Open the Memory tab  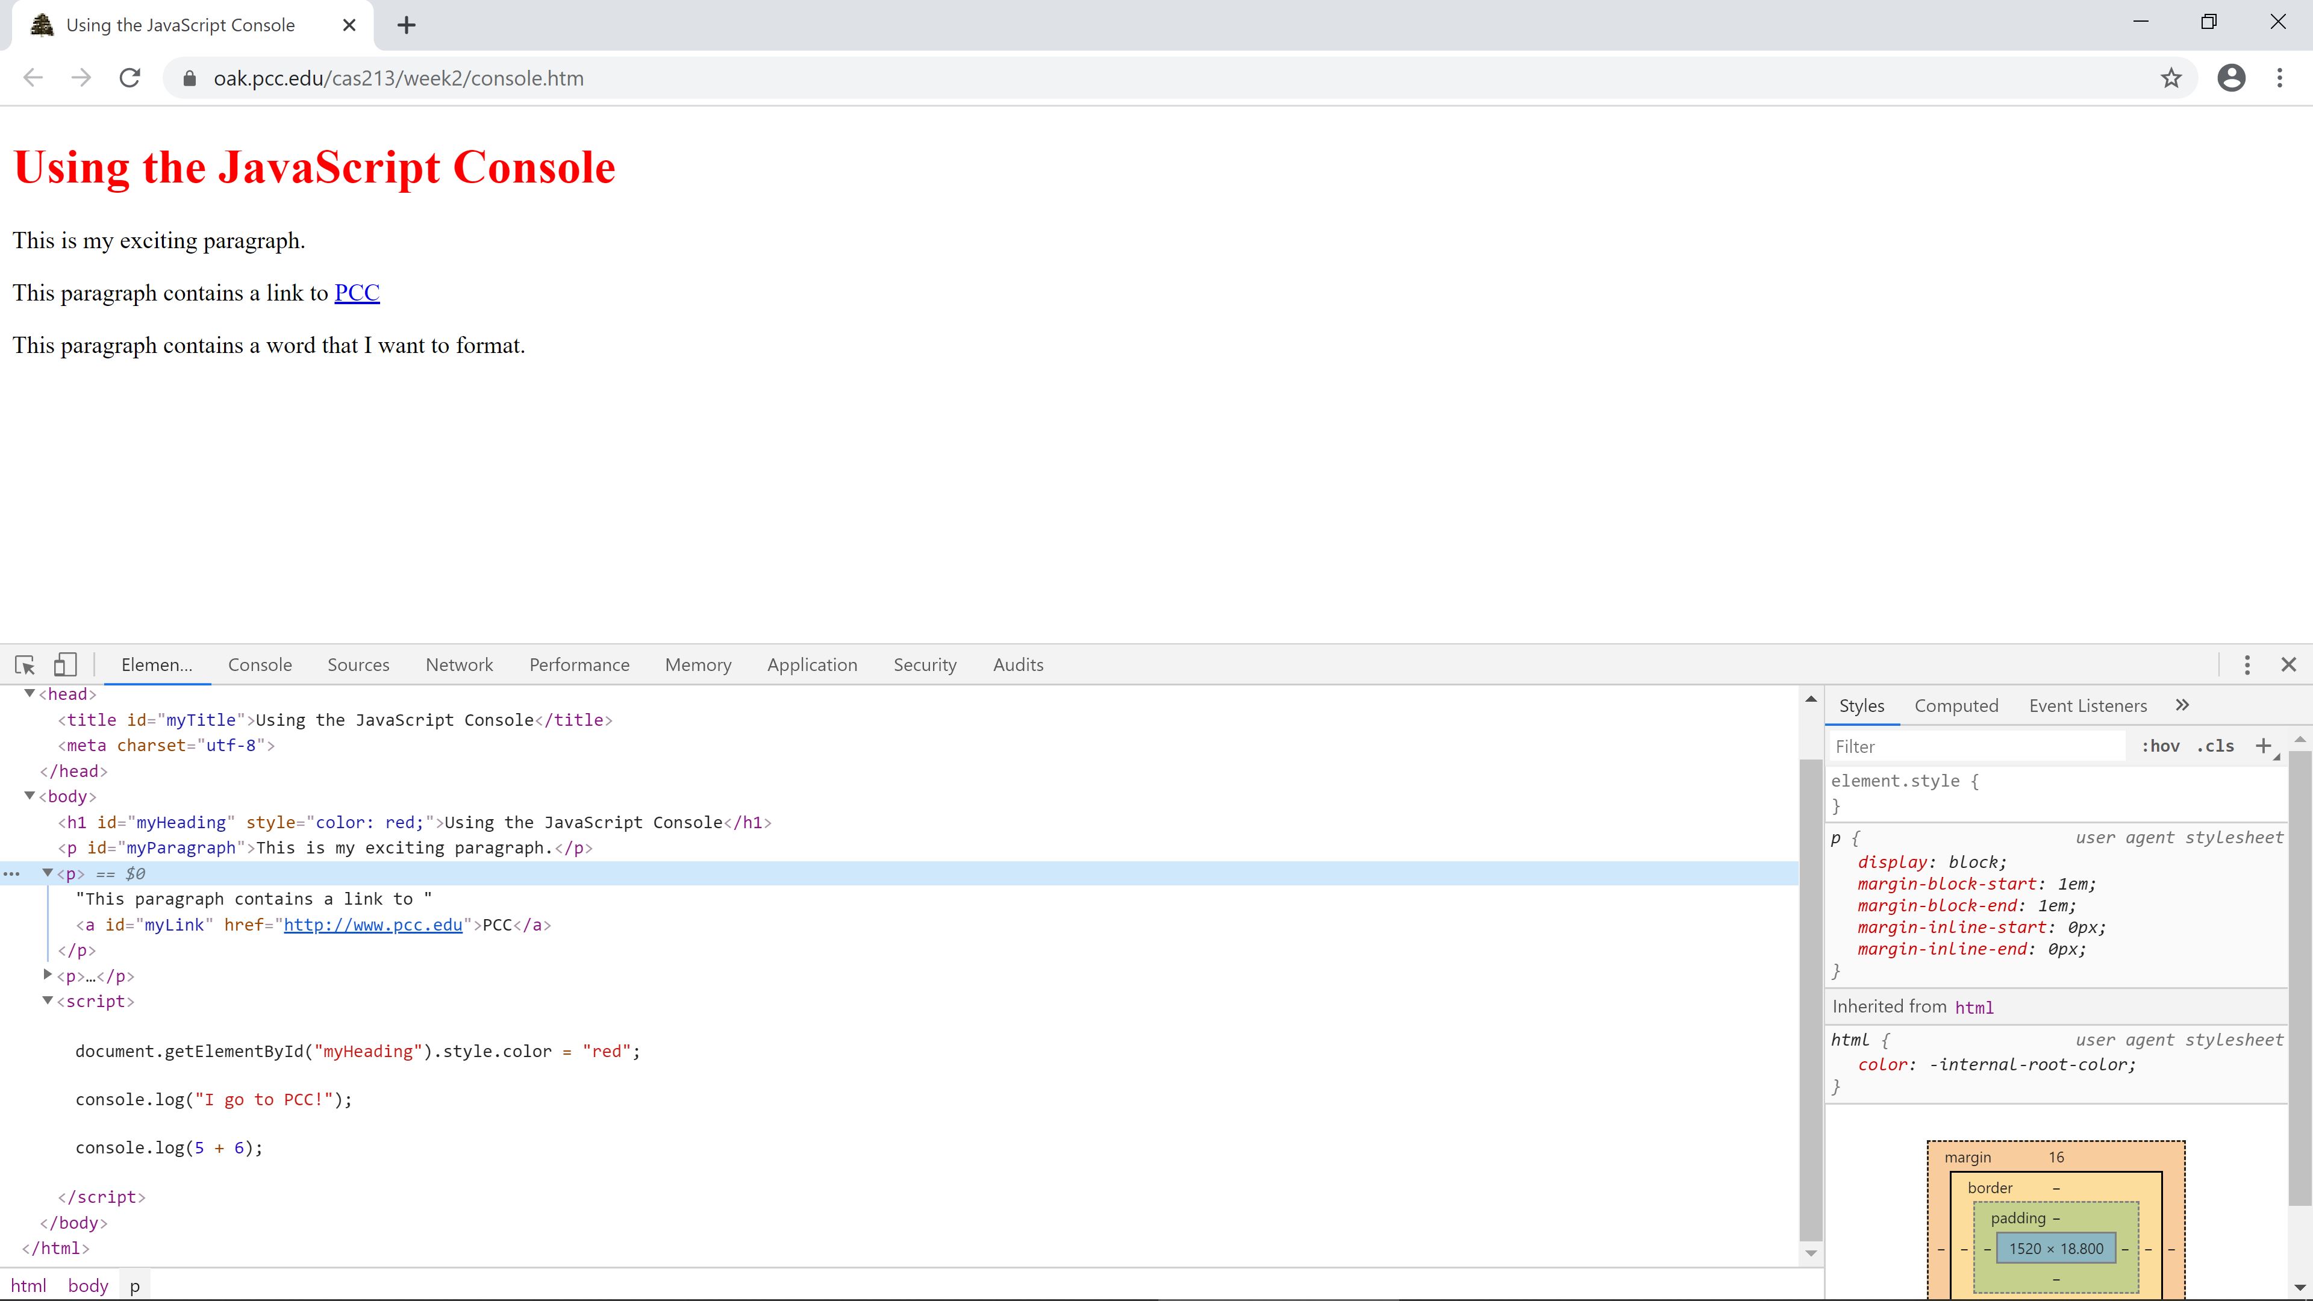(x=698, y=664)
